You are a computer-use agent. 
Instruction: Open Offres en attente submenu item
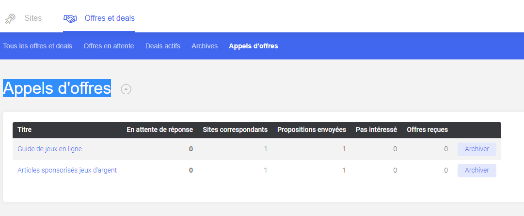[x=109, y=46]
